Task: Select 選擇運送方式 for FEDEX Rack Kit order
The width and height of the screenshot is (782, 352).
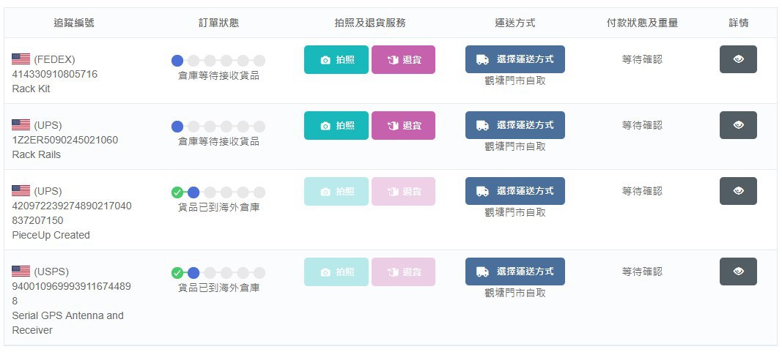Action: pos(515,59)
